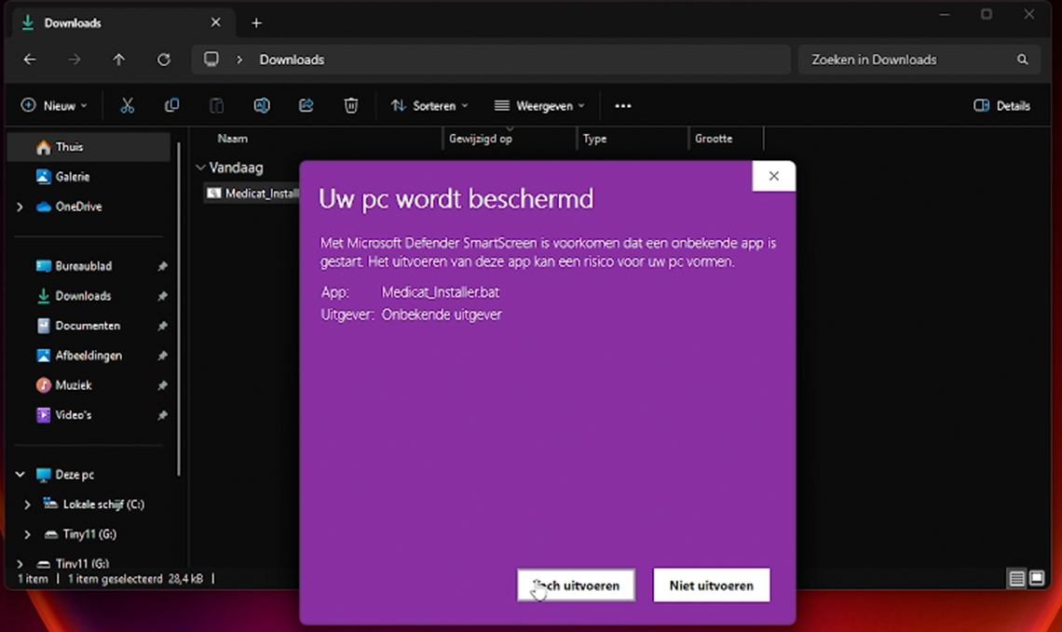Click the pin icon beside Documenten
Screen dimensions: 1062x632
(162, 326)
